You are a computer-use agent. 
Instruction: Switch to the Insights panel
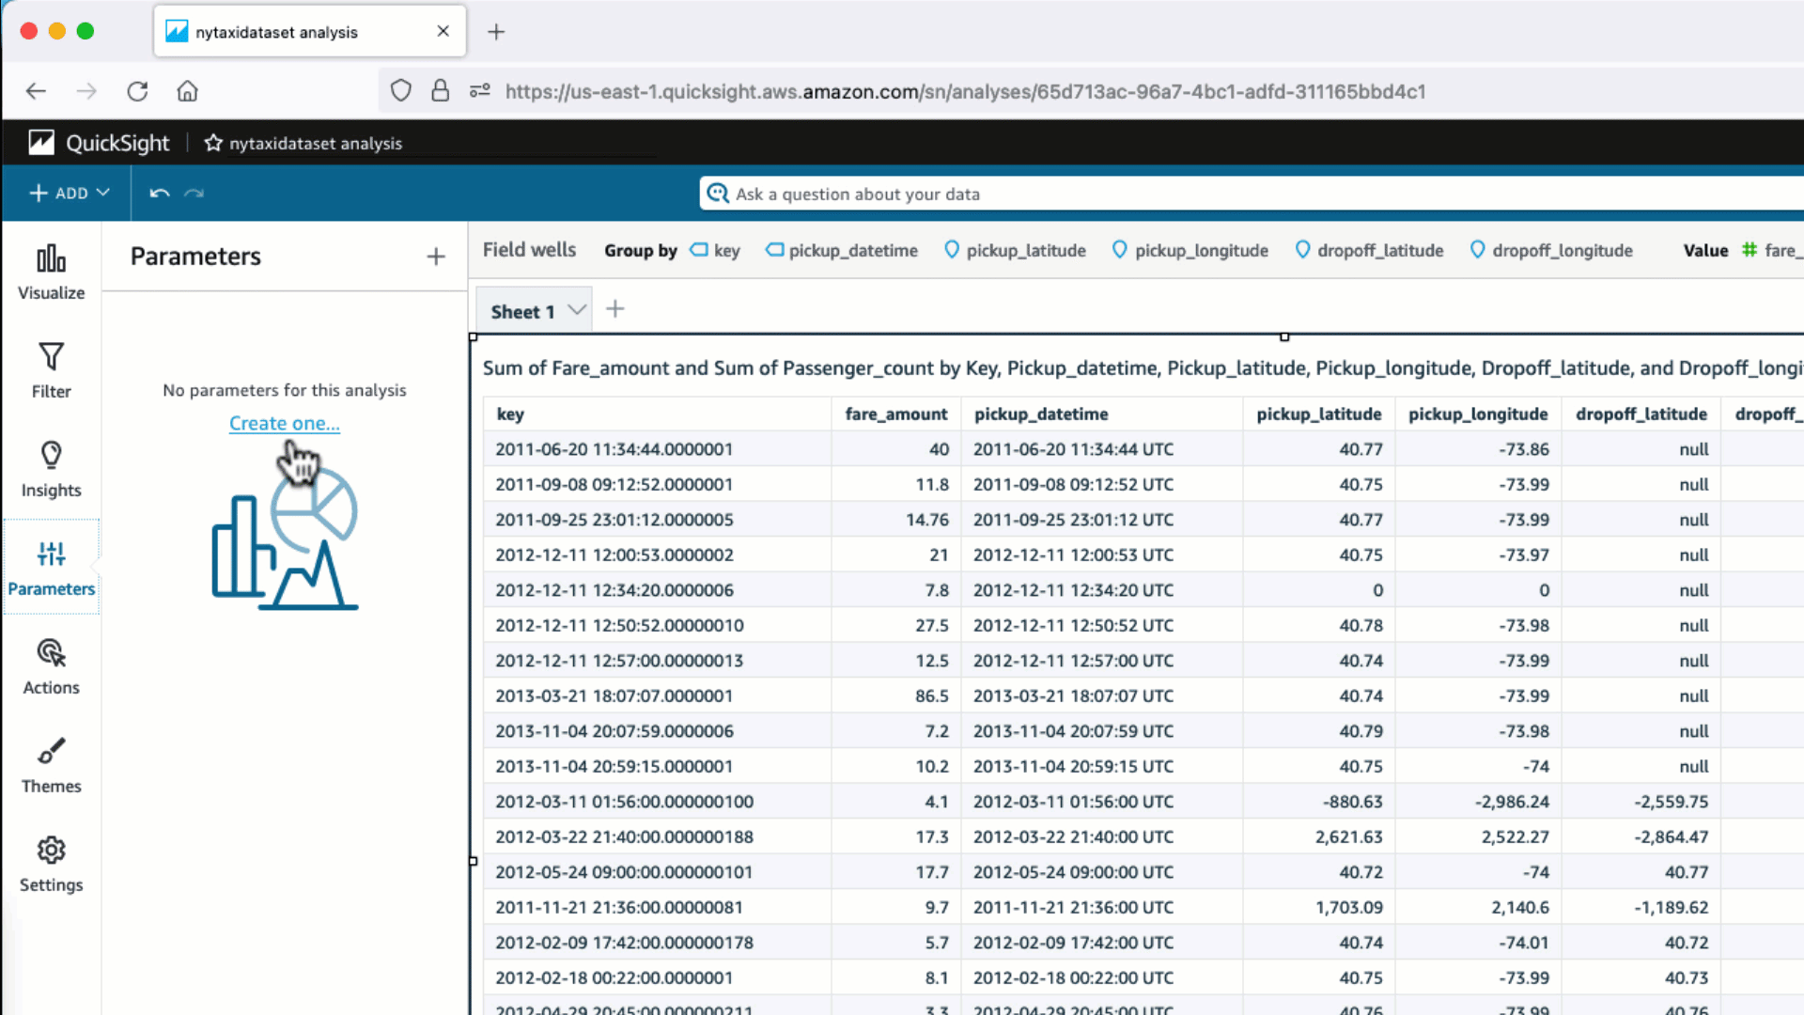(x=51, y=469)
